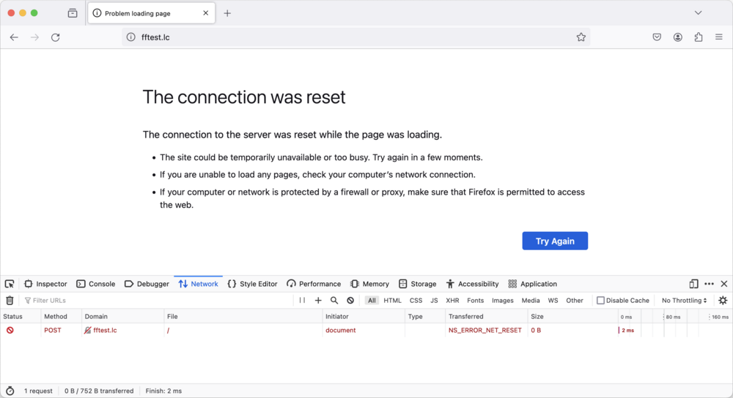
Task: Open the network search magnifier icon
Action: (x=334, y=301)
